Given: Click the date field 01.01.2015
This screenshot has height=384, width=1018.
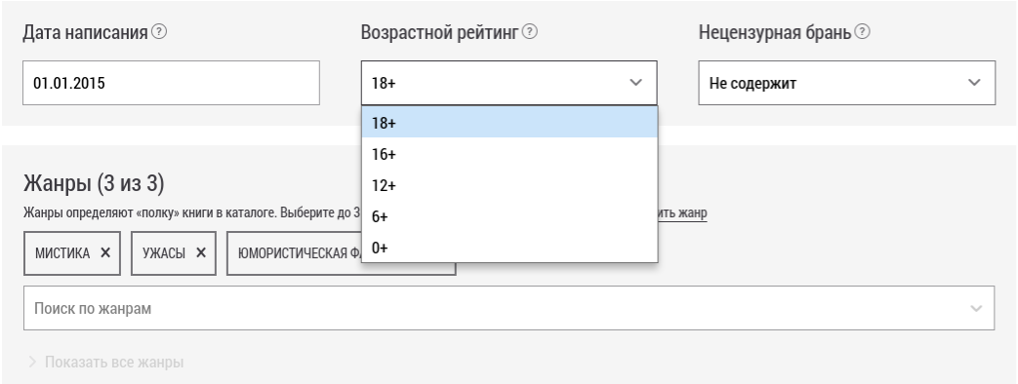Looking at the screenshot, I should [172, 83].
